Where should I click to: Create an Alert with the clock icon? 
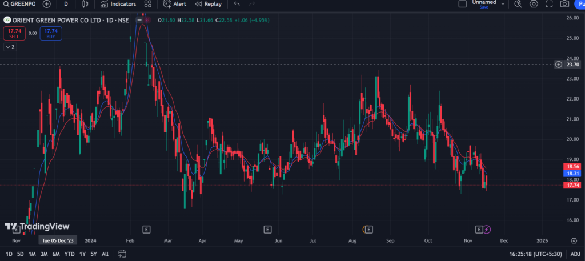[x=175, y=4]
